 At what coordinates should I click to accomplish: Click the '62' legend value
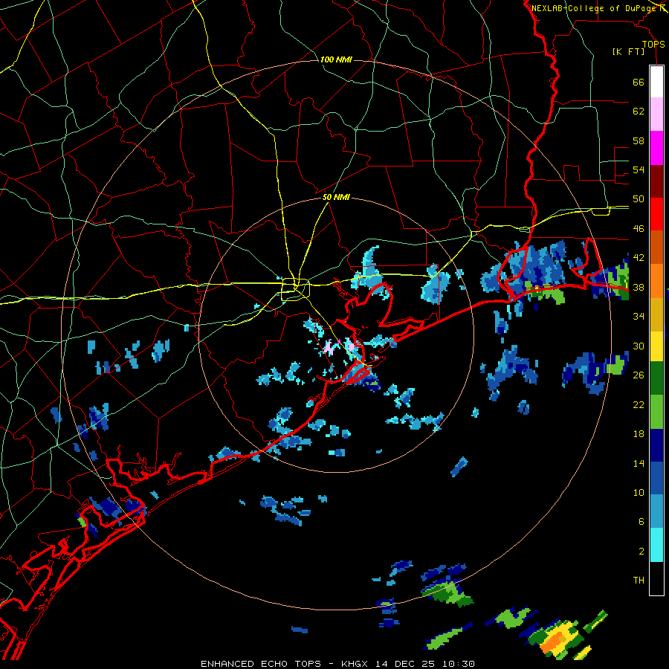click(639, 111)
